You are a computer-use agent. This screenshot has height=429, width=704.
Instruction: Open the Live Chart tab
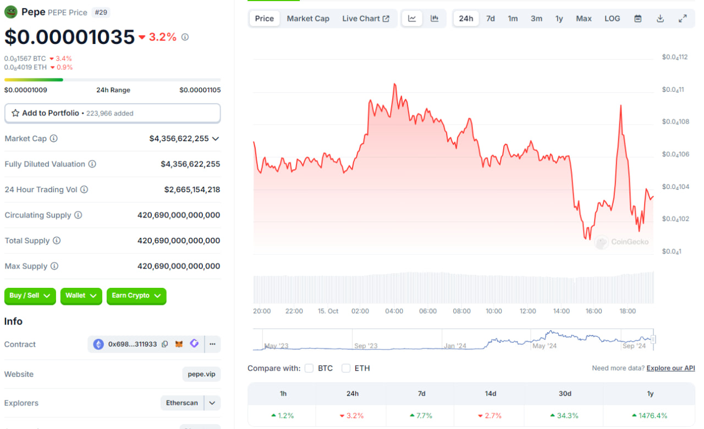coord(366,19)
